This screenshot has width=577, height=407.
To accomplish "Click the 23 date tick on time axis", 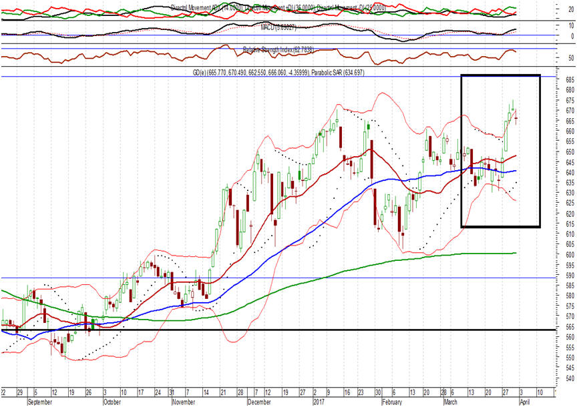I will click(x=361, y=392).
